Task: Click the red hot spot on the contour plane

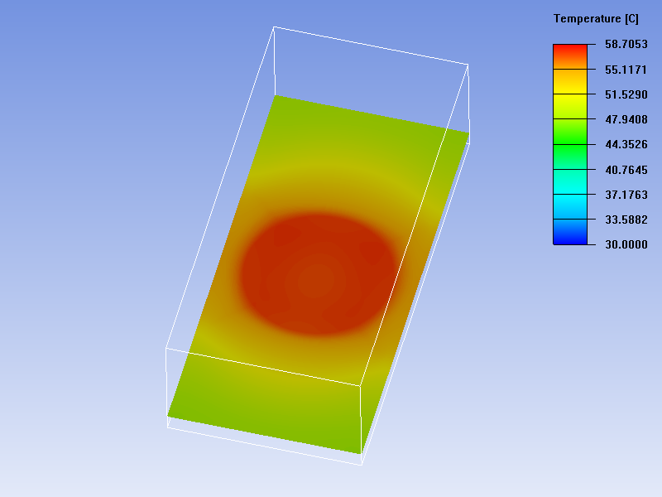Action: (318, 275)
